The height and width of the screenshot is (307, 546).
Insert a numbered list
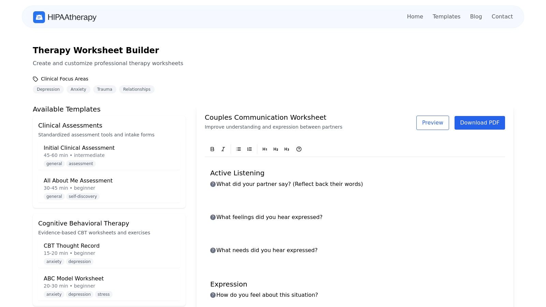tap(249, 149)
